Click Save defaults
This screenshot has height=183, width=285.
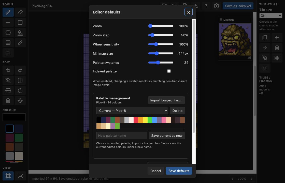coord(179,171)
